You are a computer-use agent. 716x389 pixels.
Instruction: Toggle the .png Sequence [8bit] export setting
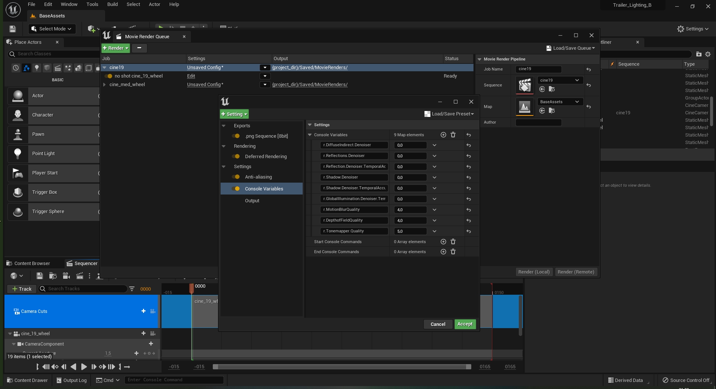click(x=235, y=136)
